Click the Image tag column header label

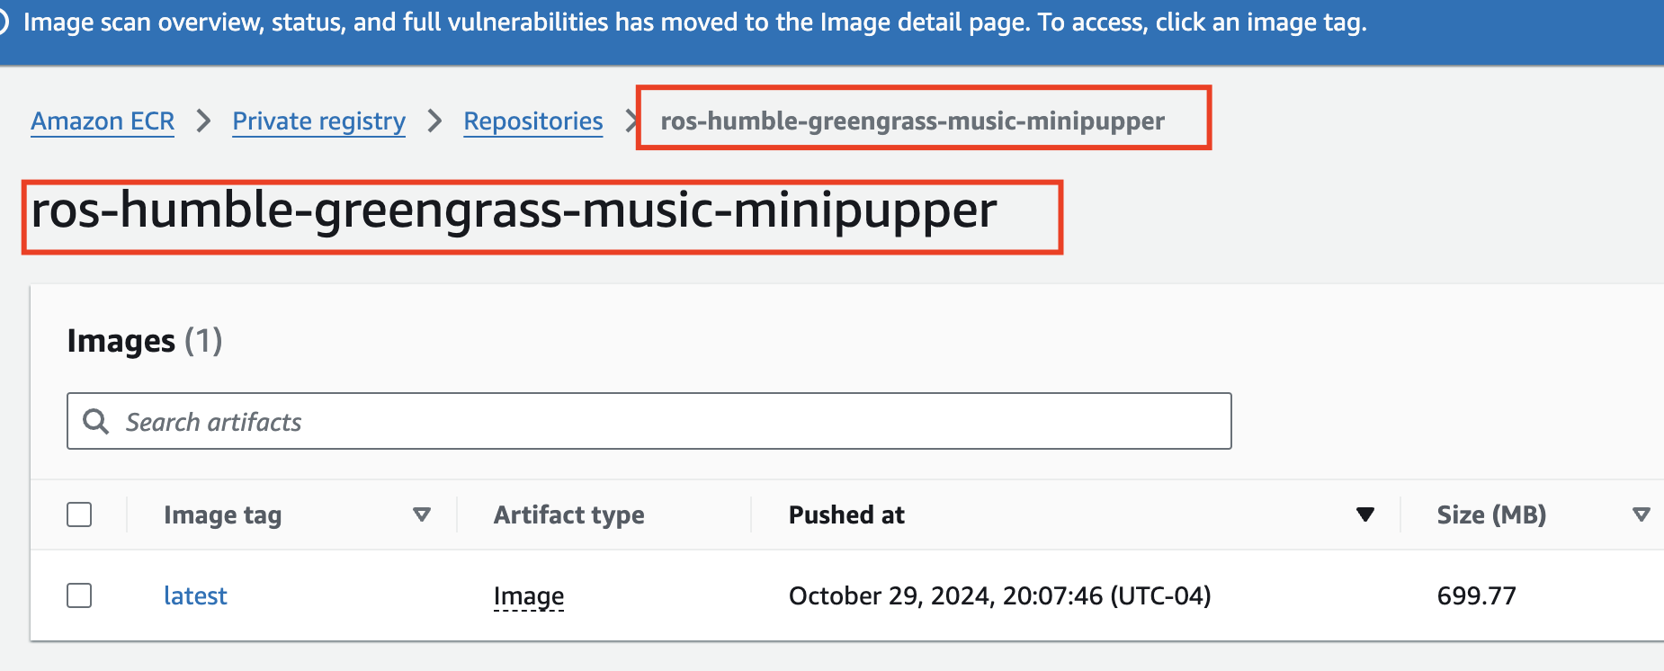point(222,514)
